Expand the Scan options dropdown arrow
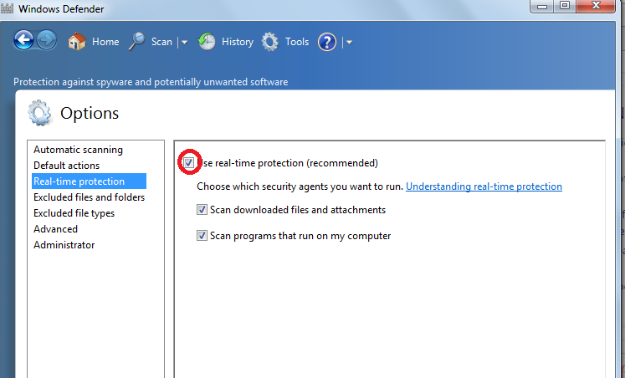Image resolution: width=625 pixels, height=378 pixels. tap(185, 42)
